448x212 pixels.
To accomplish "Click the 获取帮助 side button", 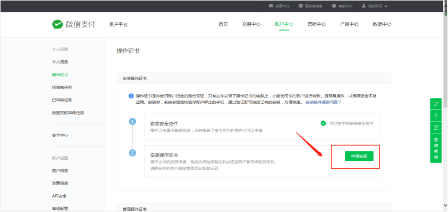I will [x=436, y=148].
